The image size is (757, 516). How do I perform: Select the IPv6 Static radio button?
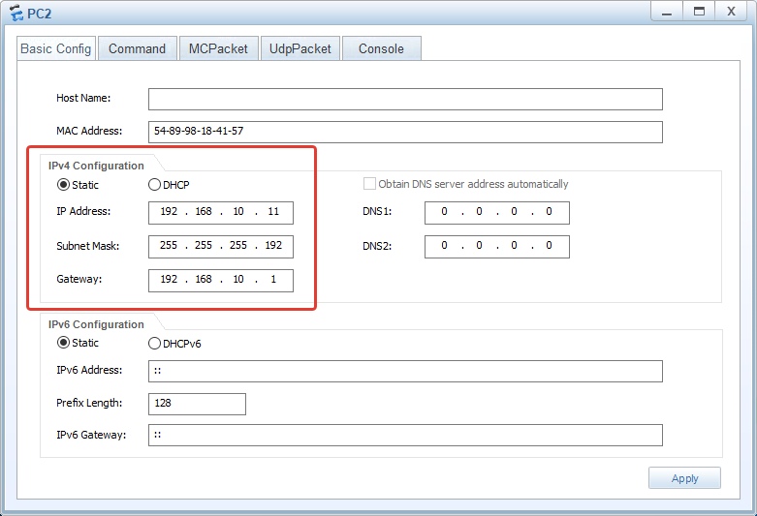(x=64, y=343)
